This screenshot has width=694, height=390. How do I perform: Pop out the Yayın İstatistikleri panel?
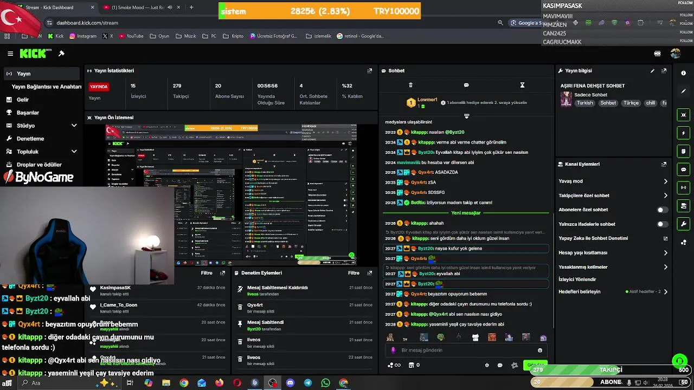pos(370,71)
